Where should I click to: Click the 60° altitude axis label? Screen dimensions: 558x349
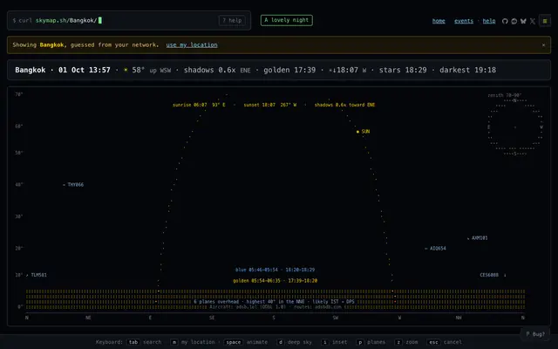[19, 126]
